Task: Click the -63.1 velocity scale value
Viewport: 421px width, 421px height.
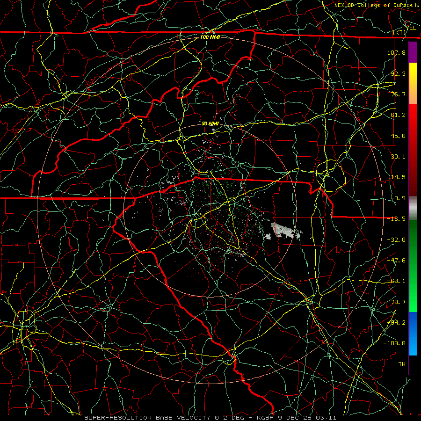Action: click(x=396, y=281)
